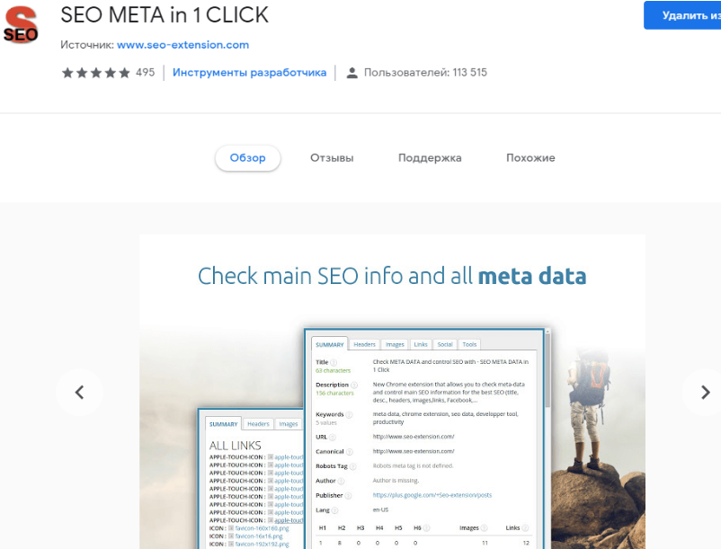The image size is (721, 549).
Task: Click the five-star rating icons
Action: point(95,73)
